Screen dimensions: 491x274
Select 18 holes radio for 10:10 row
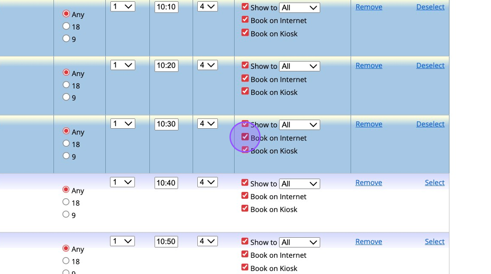pos(66,26)
